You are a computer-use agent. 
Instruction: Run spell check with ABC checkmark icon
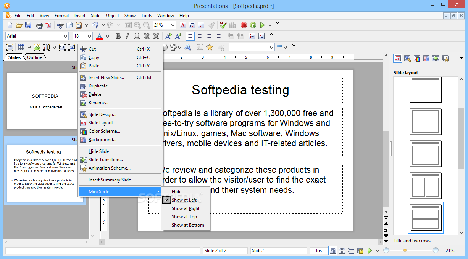point(223,25)
